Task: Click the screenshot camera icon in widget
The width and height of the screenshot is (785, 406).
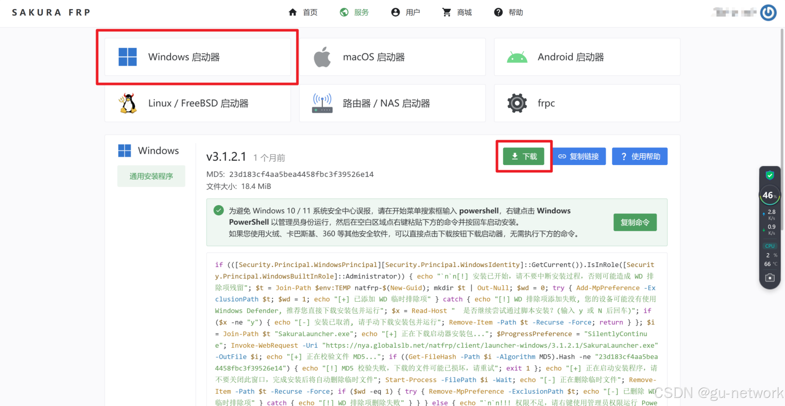Action: click(x=770, y=277)
